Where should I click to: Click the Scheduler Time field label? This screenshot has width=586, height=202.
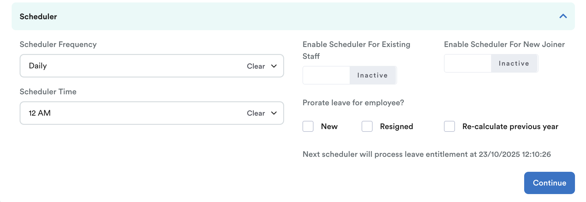tap(48, 92)
